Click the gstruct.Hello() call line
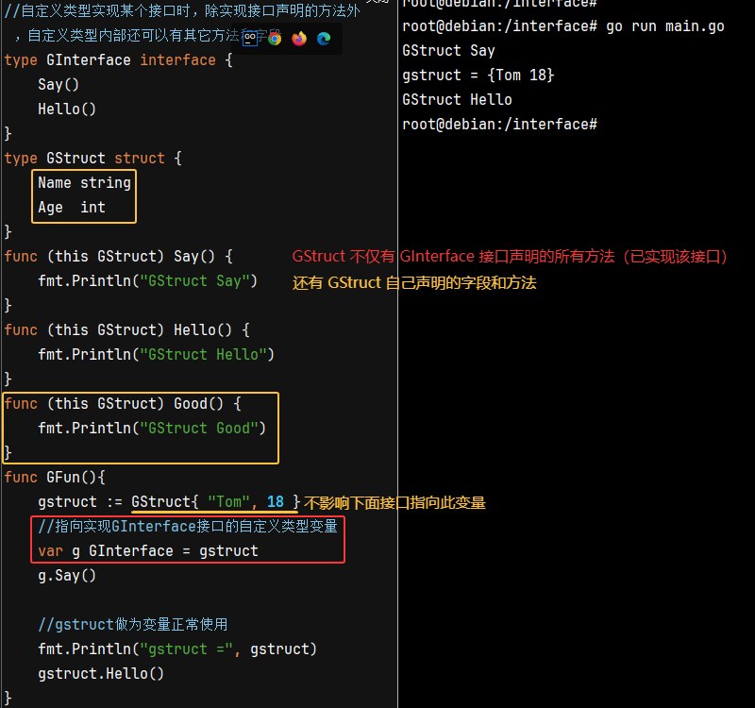This screenshot has width=755, height=708. [101, 674]
